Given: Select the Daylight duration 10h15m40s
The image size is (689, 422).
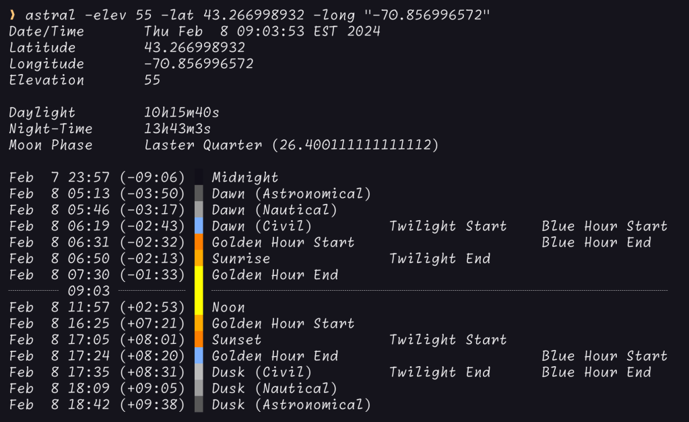Looking at the screenshot, I should pyautogui.click(x=182, y=112).
